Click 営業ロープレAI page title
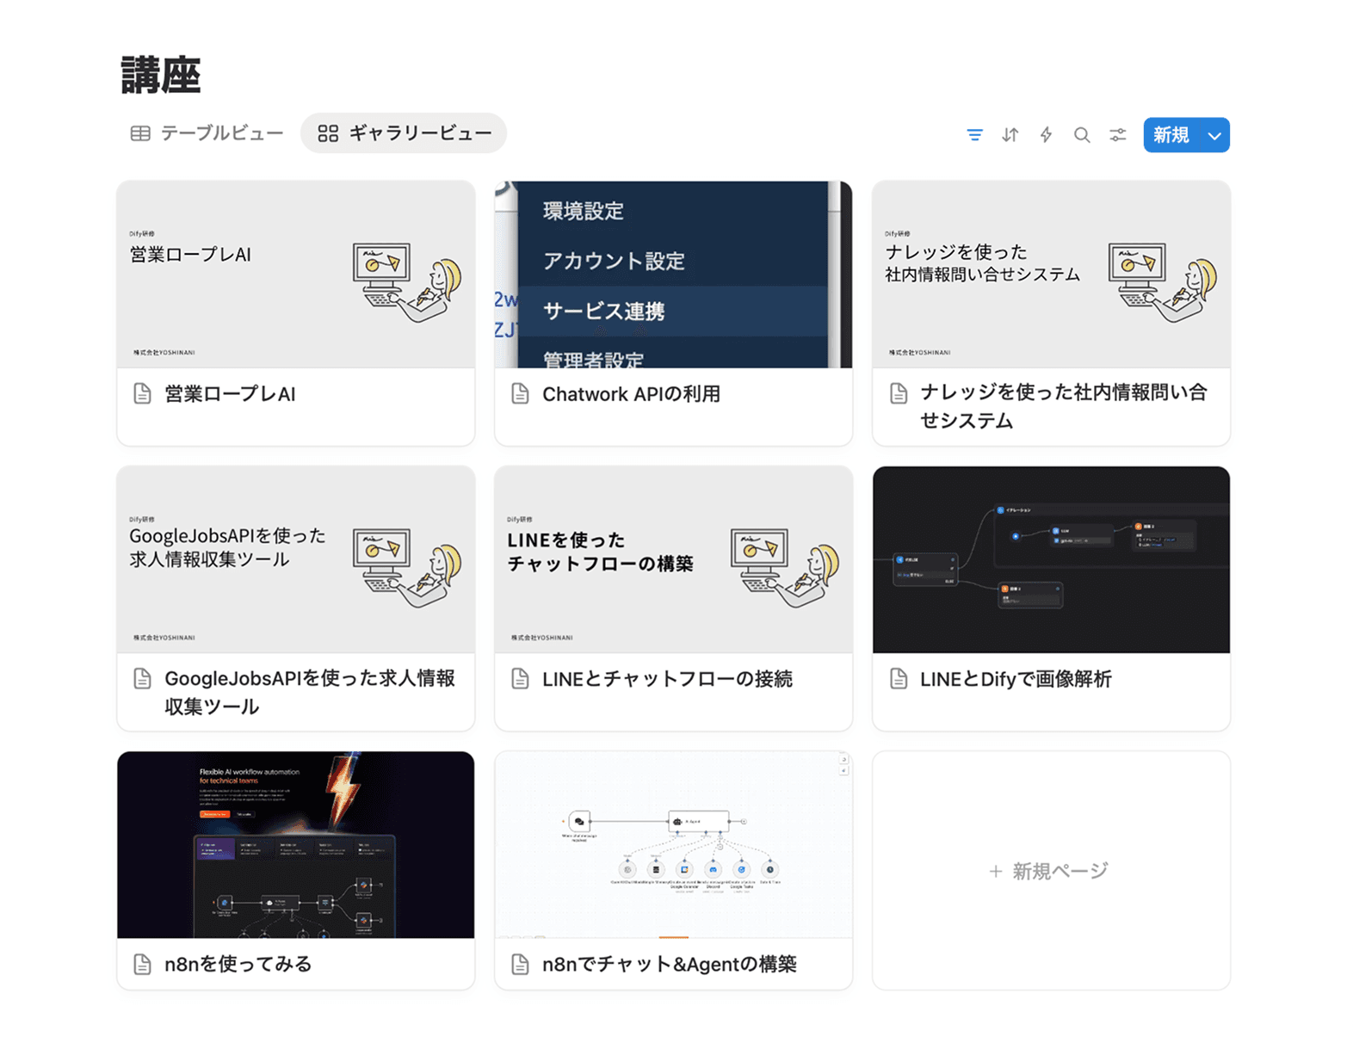This screenshot has height=1043, width=1353. pyautogui.click(x=230, y=394)
